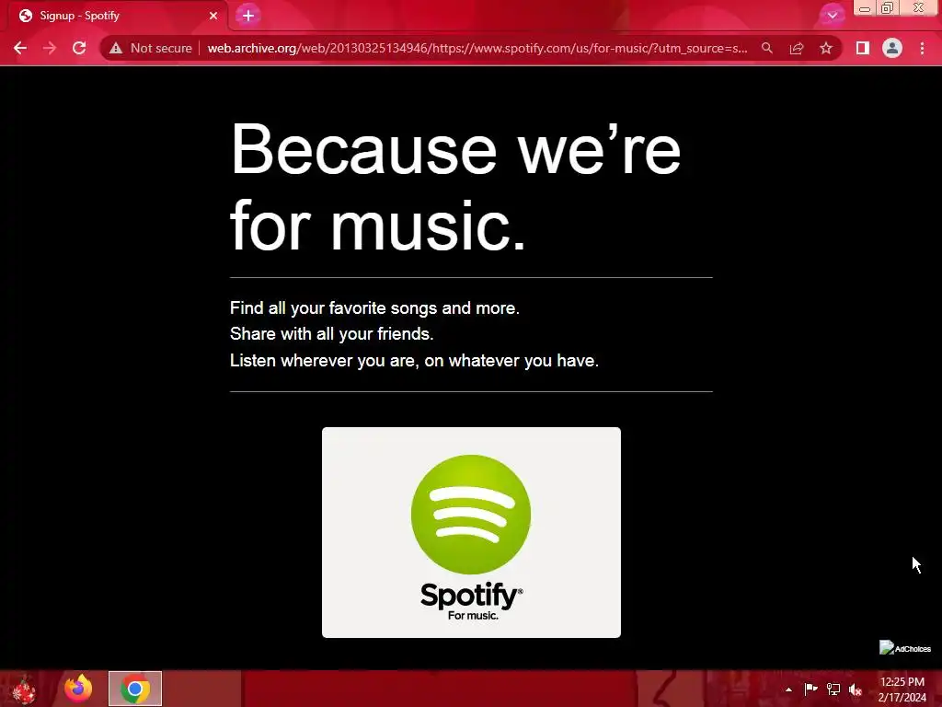
Task: Restore down the Chrome window
Action: click(x=888, y=8)
